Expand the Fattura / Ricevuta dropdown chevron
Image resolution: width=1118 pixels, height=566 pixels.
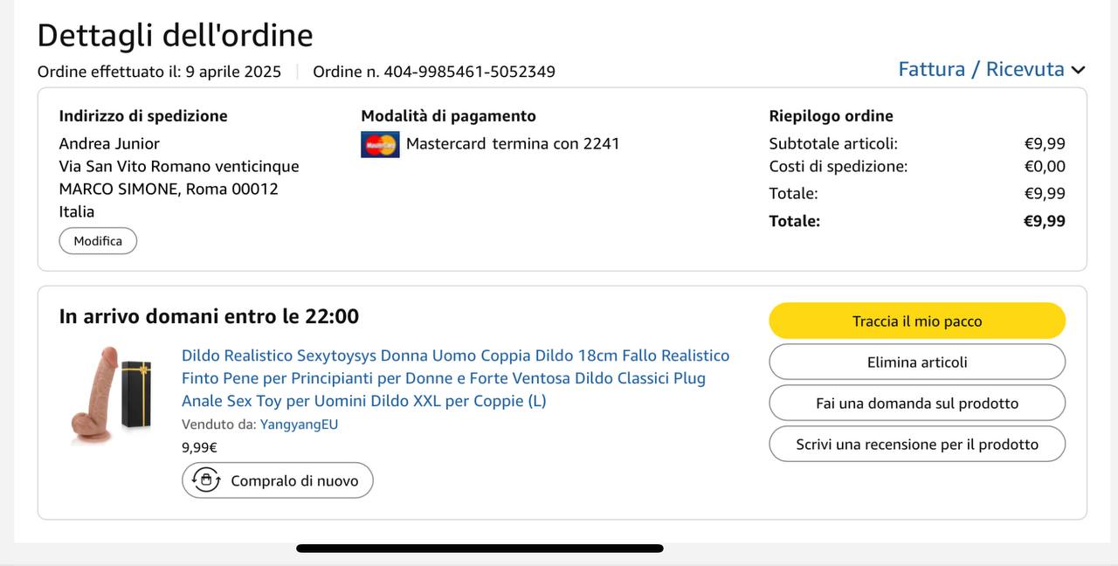click(x=1078, y=70)
